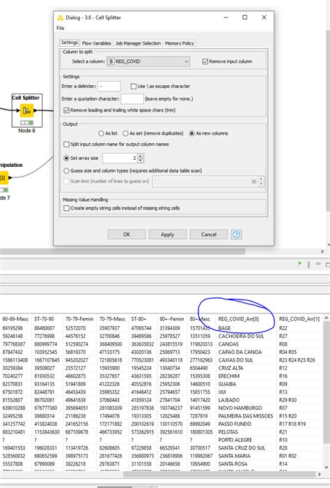Click the PASSO FUNDO cell
The image size is (330, 488).
(235, 424)
